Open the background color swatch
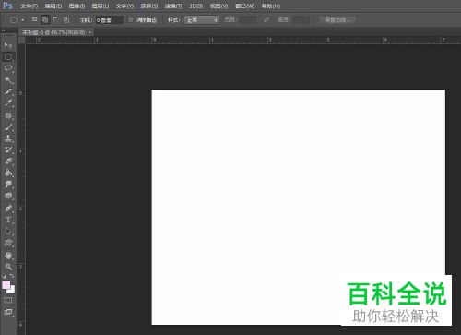461x335 pixels. [12, 290]
